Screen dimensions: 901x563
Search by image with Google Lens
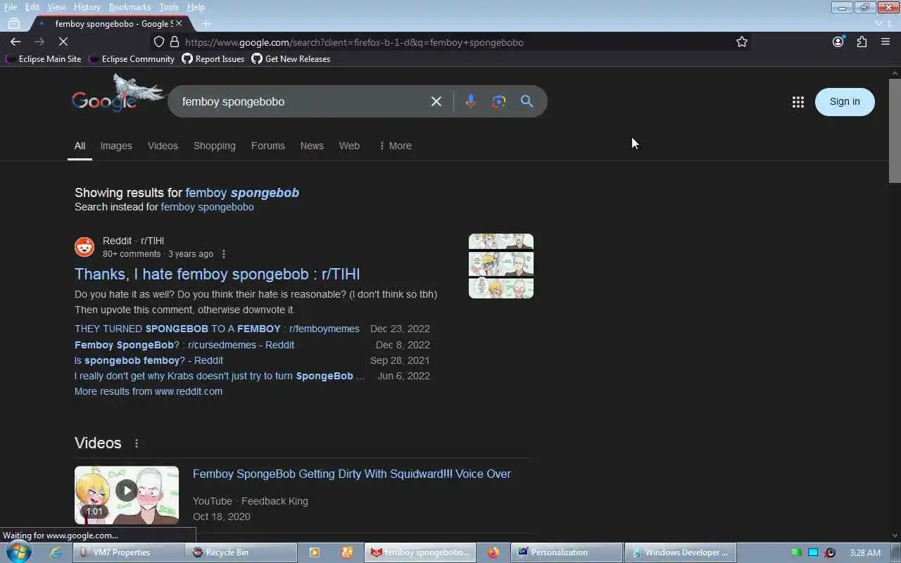[x=499, y=101]
